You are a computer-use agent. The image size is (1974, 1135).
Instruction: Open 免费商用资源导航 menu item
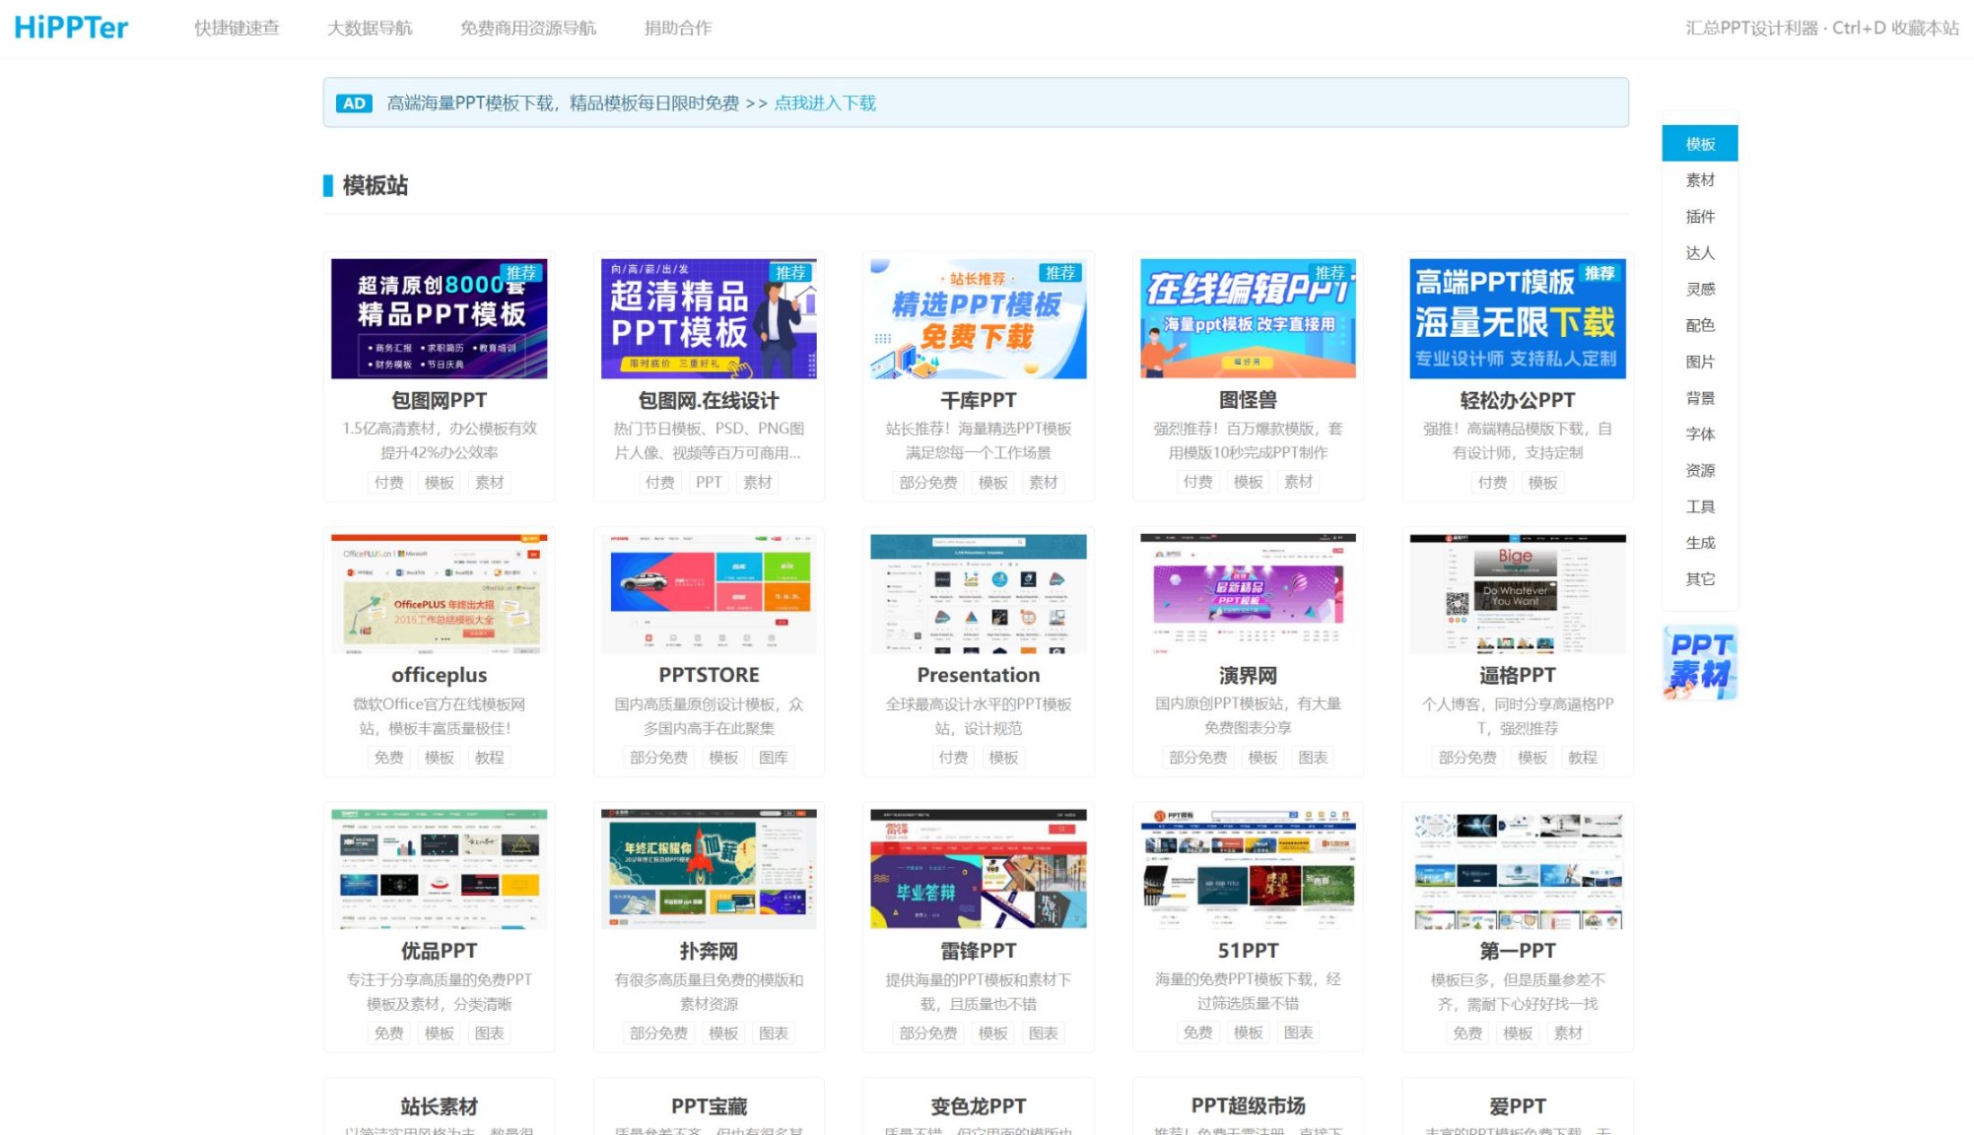coord(527,28)
